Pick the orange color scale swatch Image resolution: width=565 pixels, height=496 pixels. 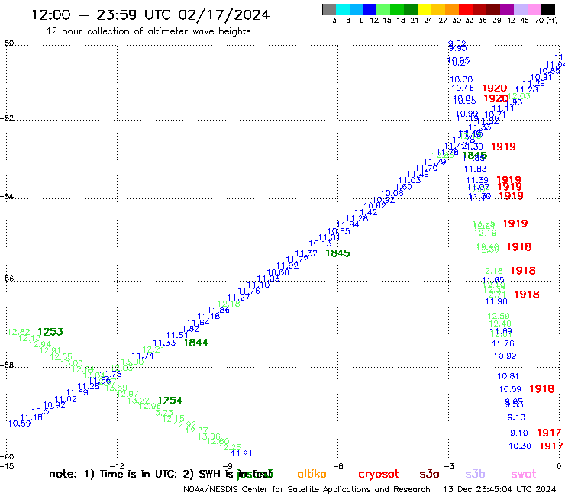452,9
